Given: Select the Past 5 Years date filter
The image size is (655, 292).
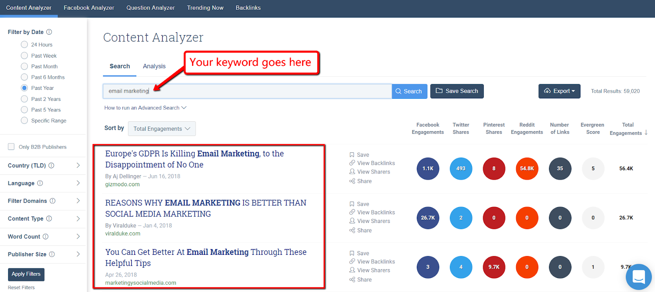Looking at the screenshot, I should 25,109.
